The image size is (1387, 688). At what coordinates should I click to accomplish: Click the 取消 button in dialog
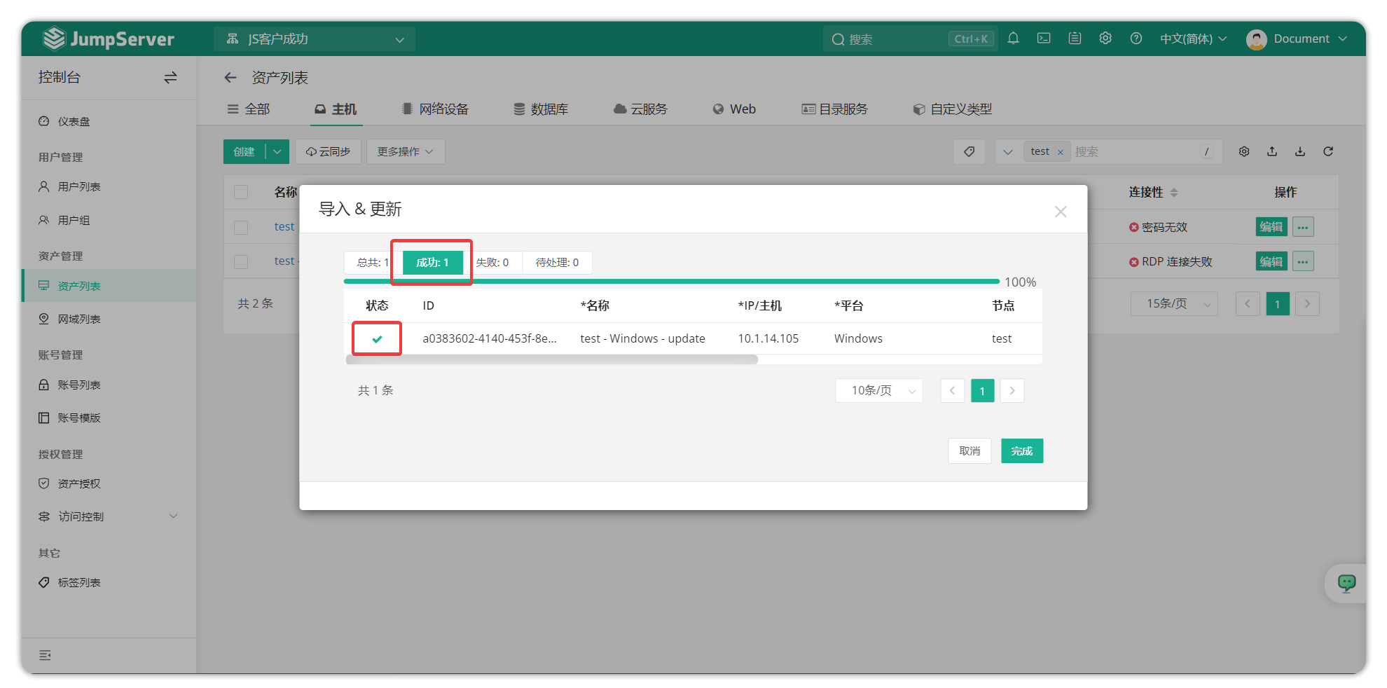coord(969,451)
